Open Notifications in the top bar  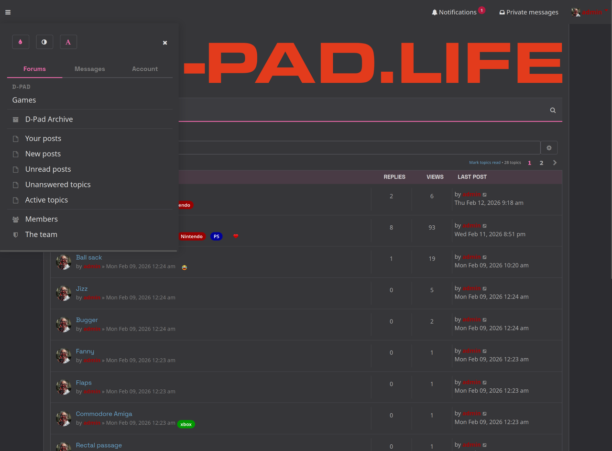458,12
